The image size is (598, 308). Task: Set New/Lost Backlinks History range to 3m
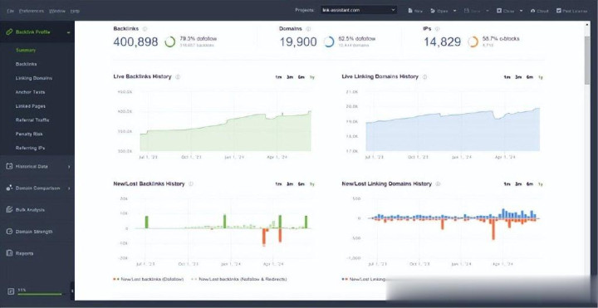[290, 184]
